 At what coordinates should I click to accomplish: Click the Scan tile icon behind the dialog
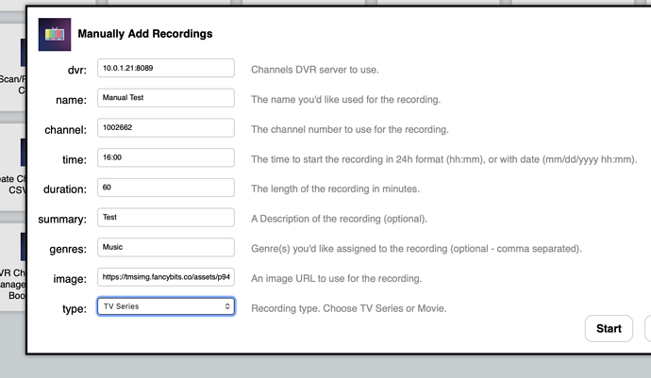[x=11, y=57]
